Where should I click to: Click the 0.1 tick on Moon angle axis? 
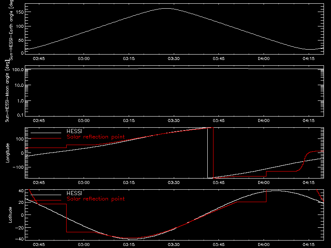[20, 115]
